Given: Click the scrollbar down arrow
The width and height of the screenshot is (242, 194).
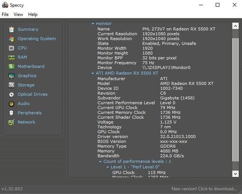Looking at the screenshot, I should (235, 174).
